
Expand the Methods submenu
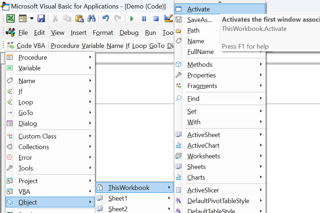[x=220, y=64]
